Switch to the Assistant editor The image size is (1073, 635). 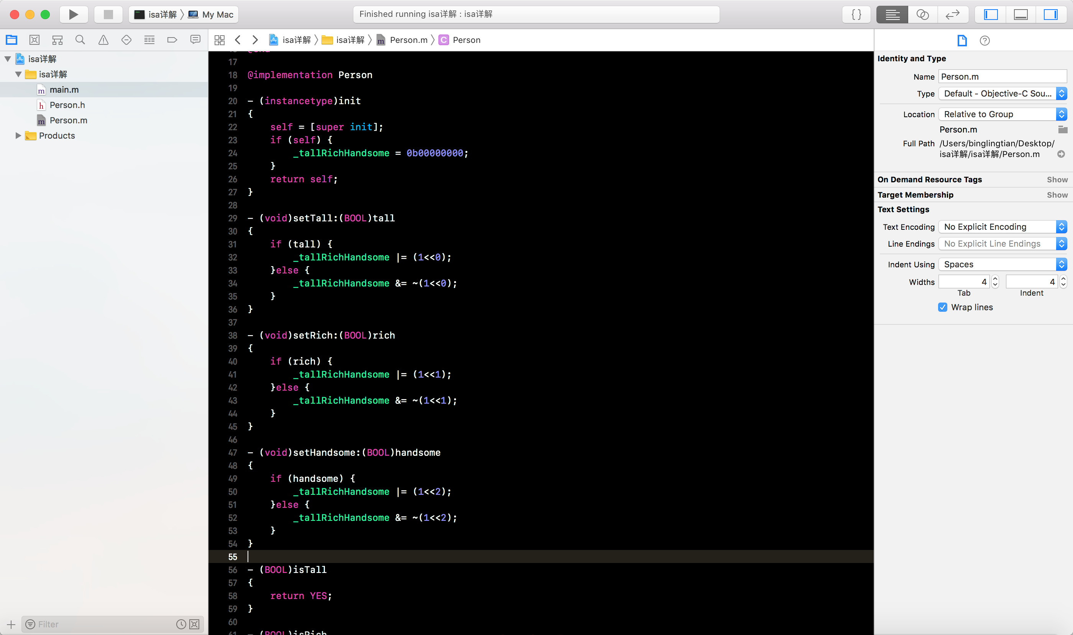click(922, 15)
